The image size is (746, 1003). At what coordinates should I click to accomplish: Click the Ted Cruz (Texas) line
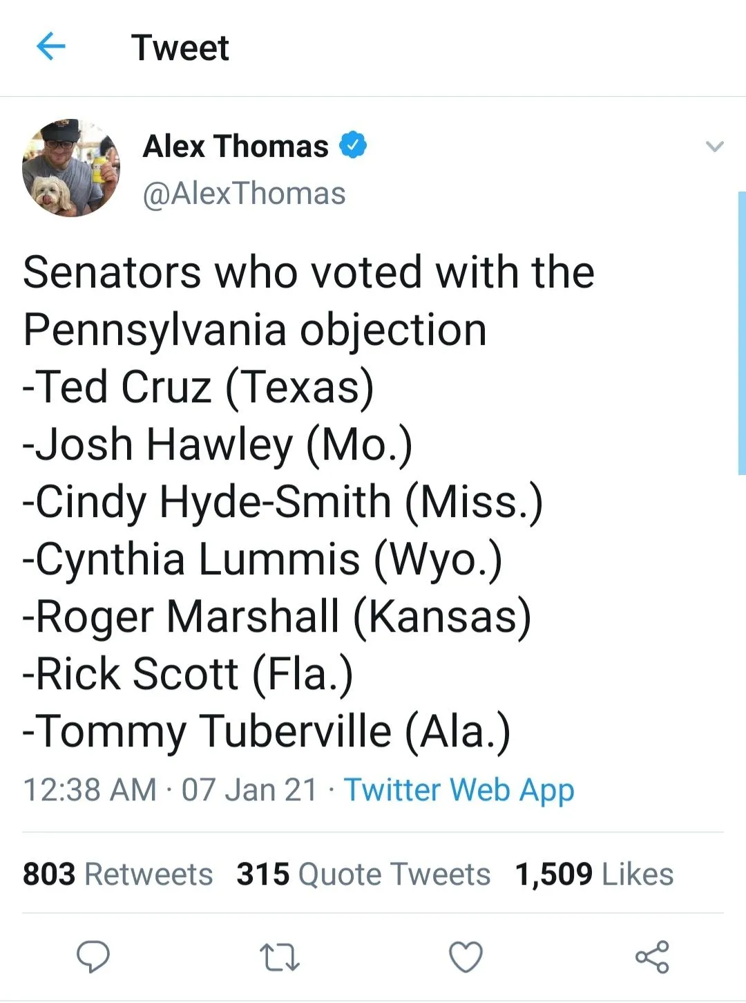(x=198, y=386)
